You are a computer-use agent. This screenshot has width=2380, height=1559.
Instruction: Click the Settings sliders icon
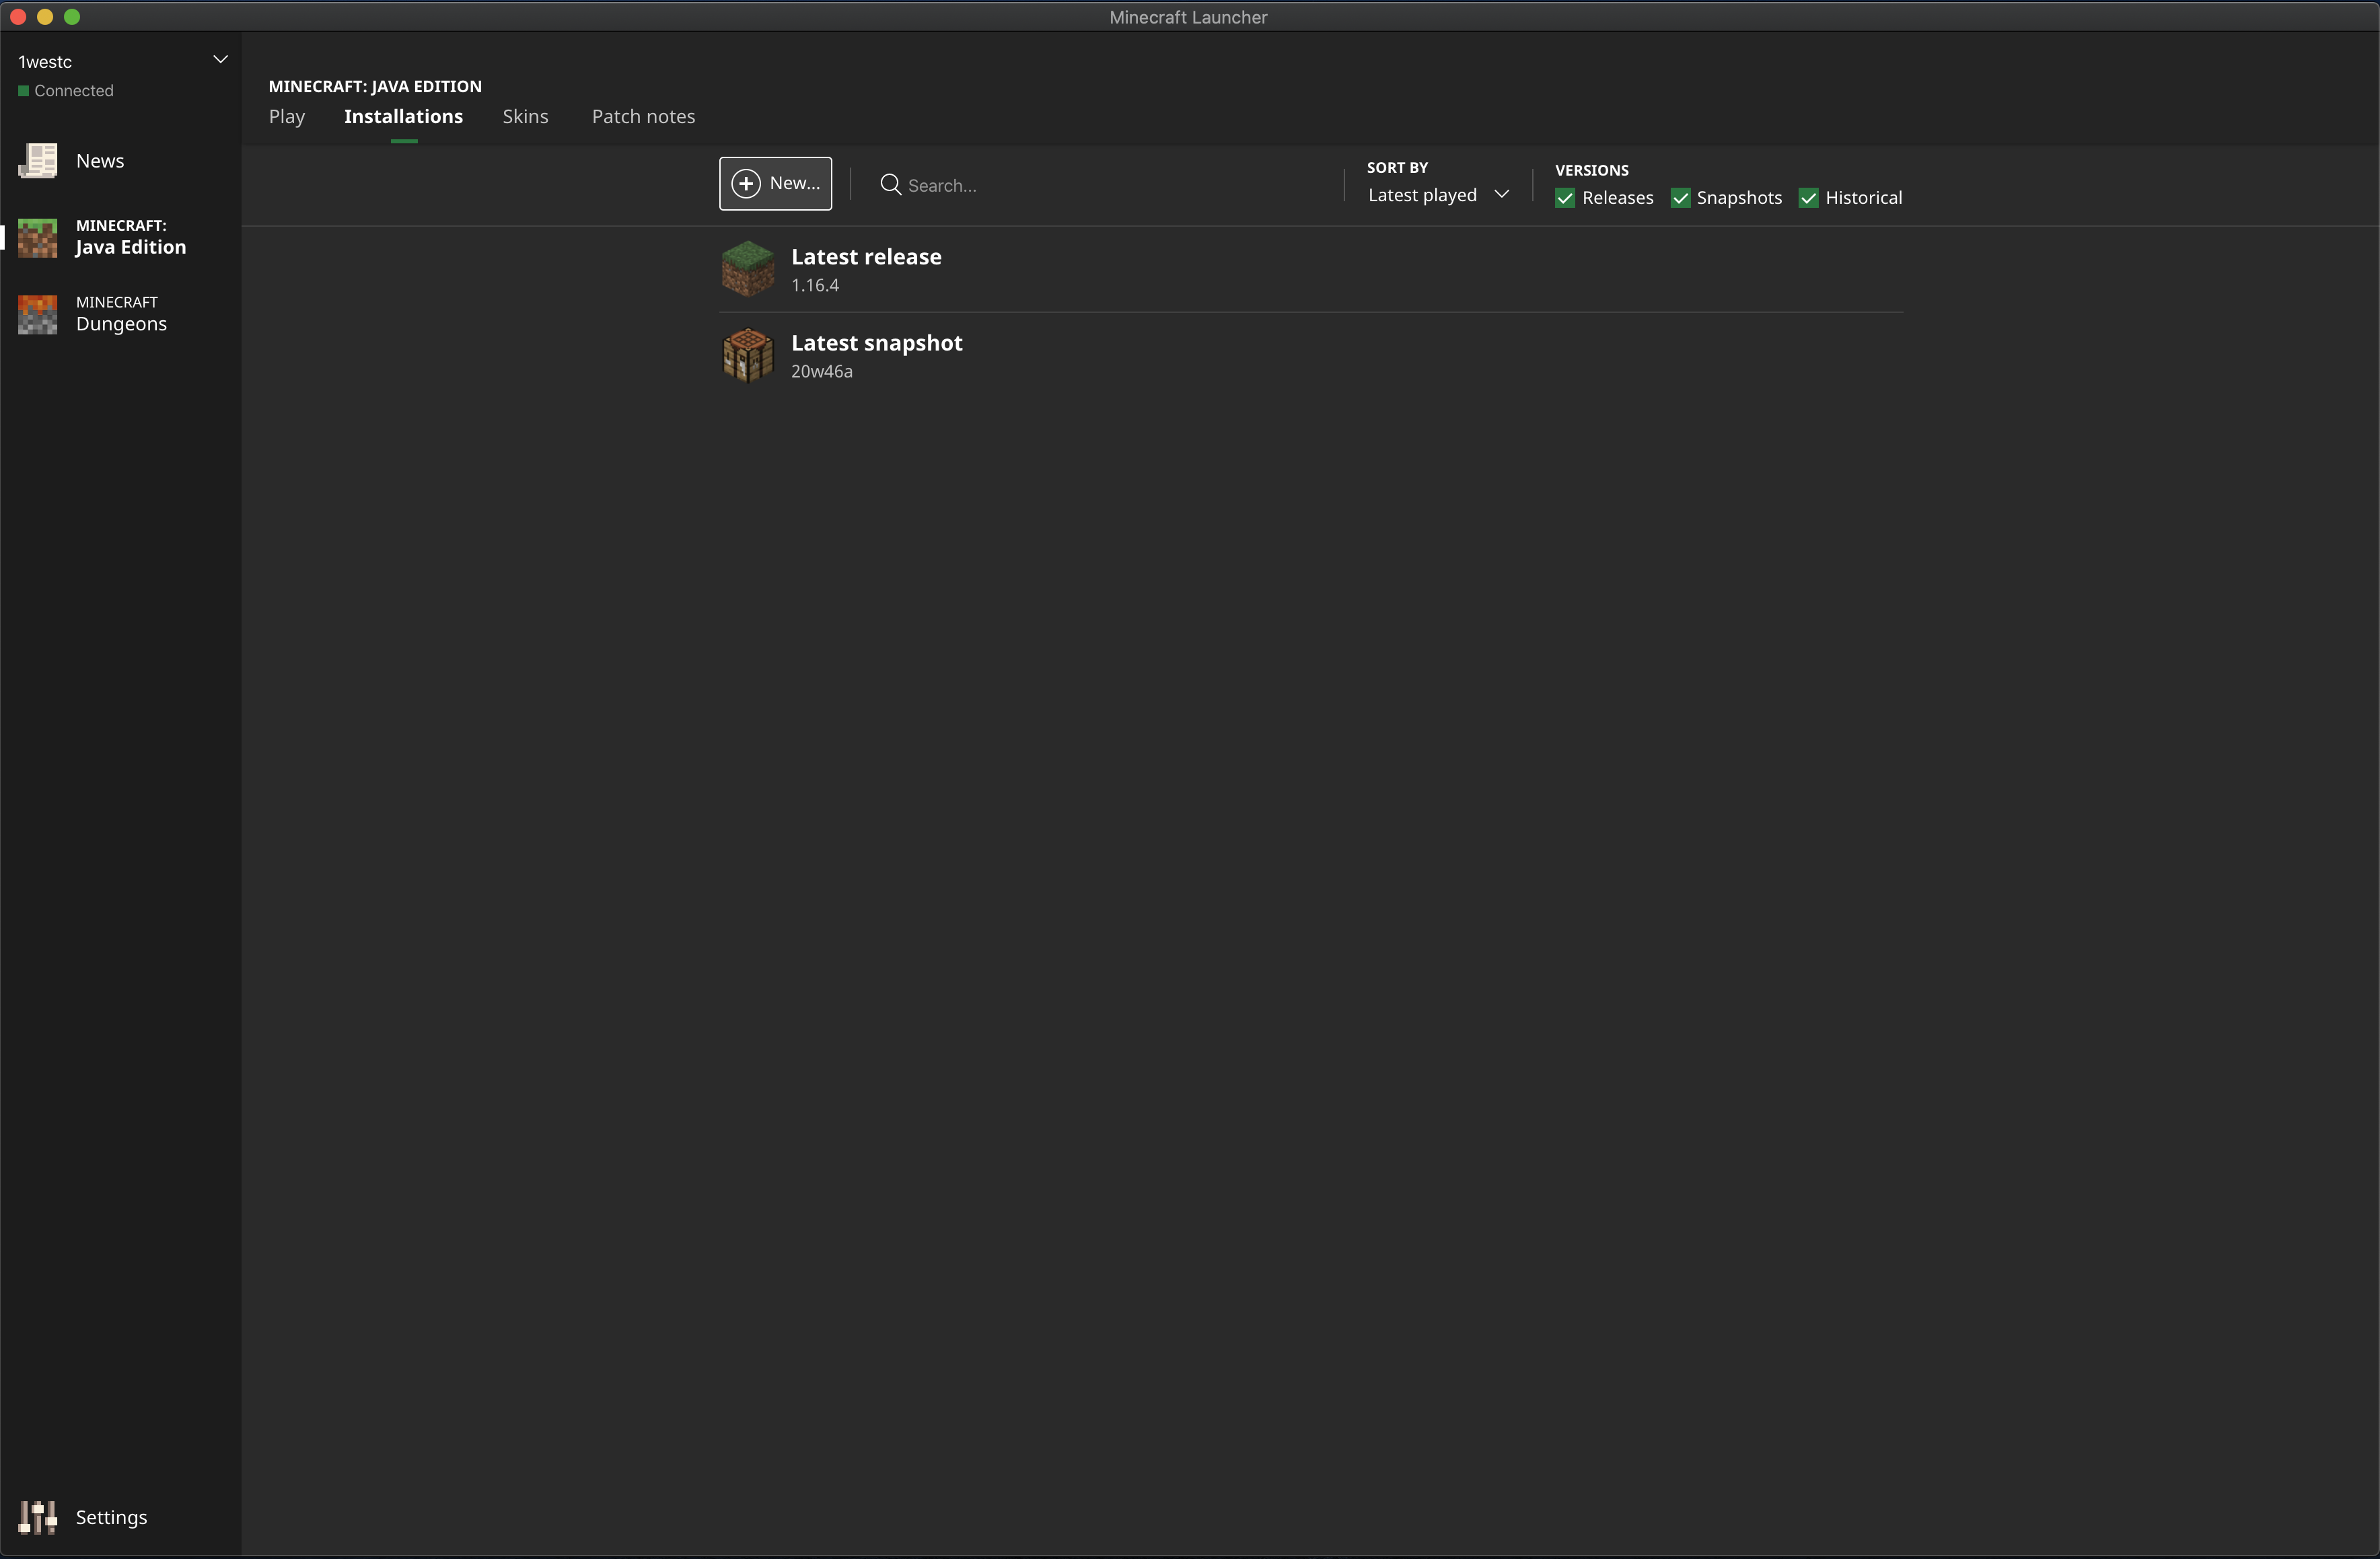click(38, 1517)
